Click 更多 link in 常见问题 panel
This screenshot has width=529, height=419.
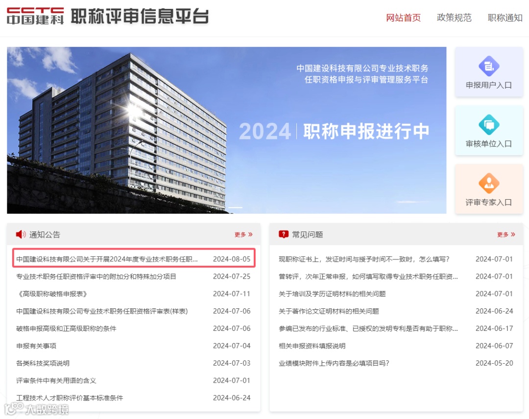(506, 234)
